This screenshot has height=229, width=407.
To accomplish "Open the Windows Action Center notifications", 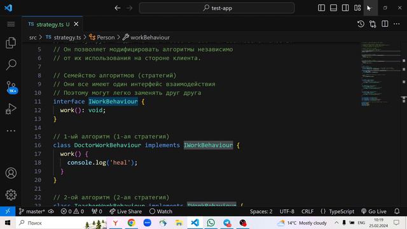I will pos(396,223).
